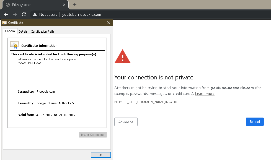The image size is (271, 161).
Task: Click the OK button in Certificate dialog
Action: point(101,155)
